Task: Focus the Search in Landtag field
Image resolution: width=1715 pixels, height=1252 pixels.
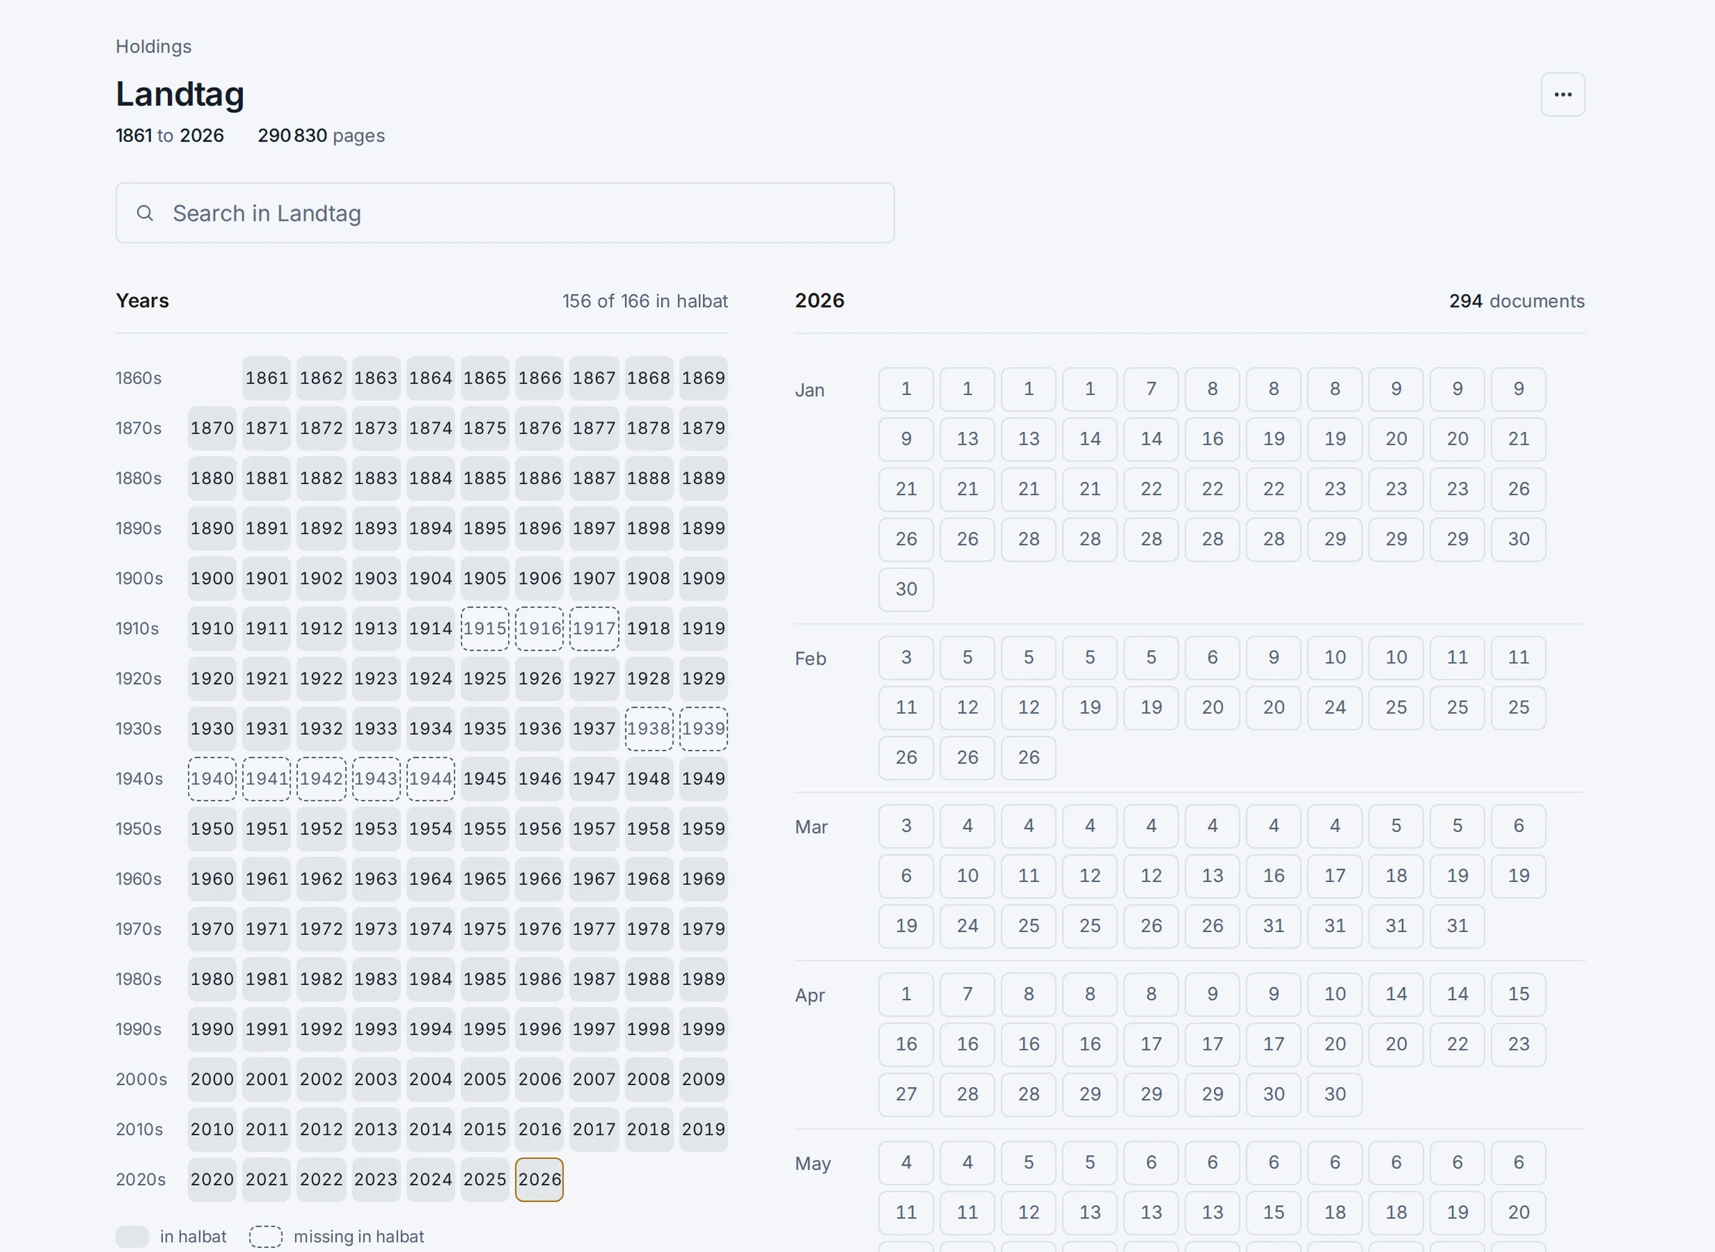Action: [x=505, y=213]
